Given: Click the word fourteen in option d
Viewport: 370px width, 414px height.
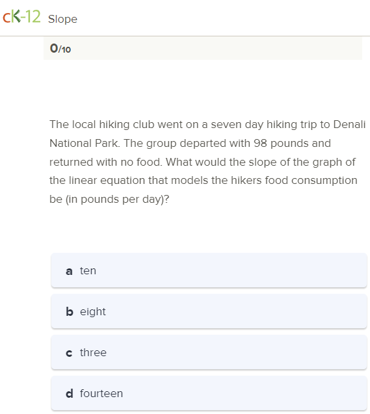Looking at the screenshot, I should (x=101, y=393).
